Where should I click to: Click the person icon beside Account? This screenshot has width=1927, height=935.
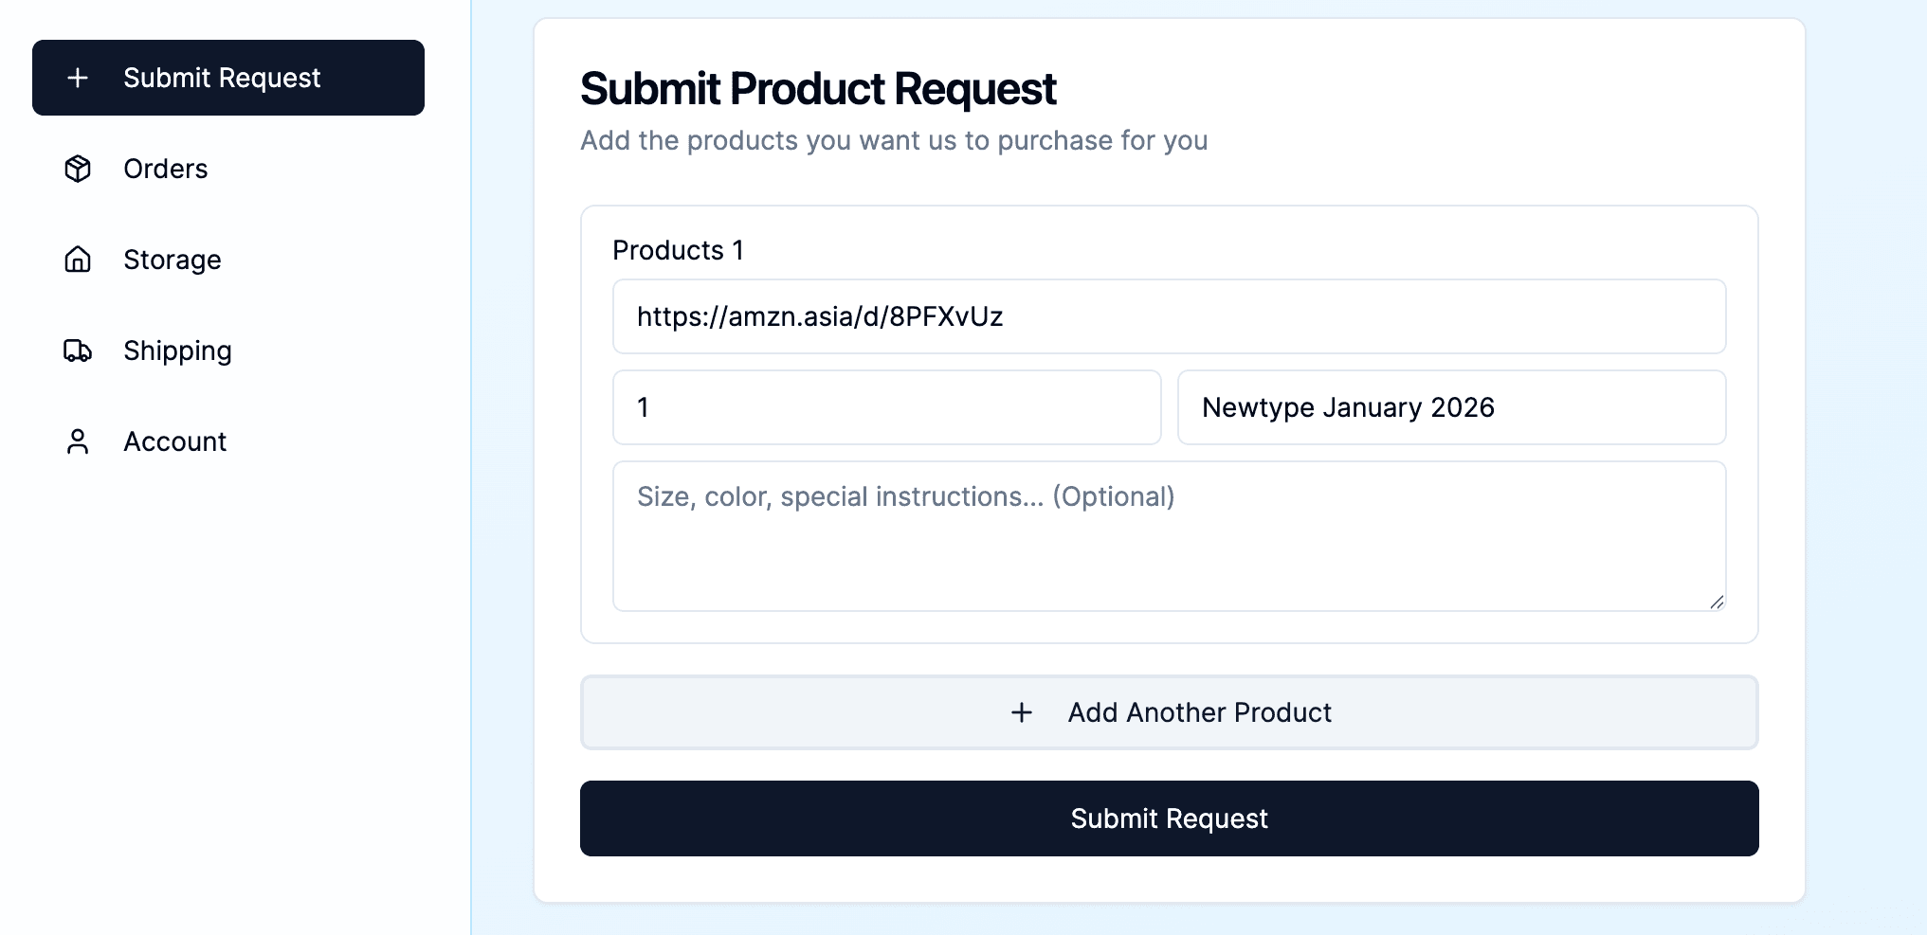point(77,441)
